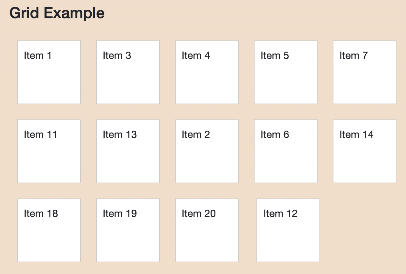Select the Item 19 grid tile

pyautogui.click(x=128, y=230)
